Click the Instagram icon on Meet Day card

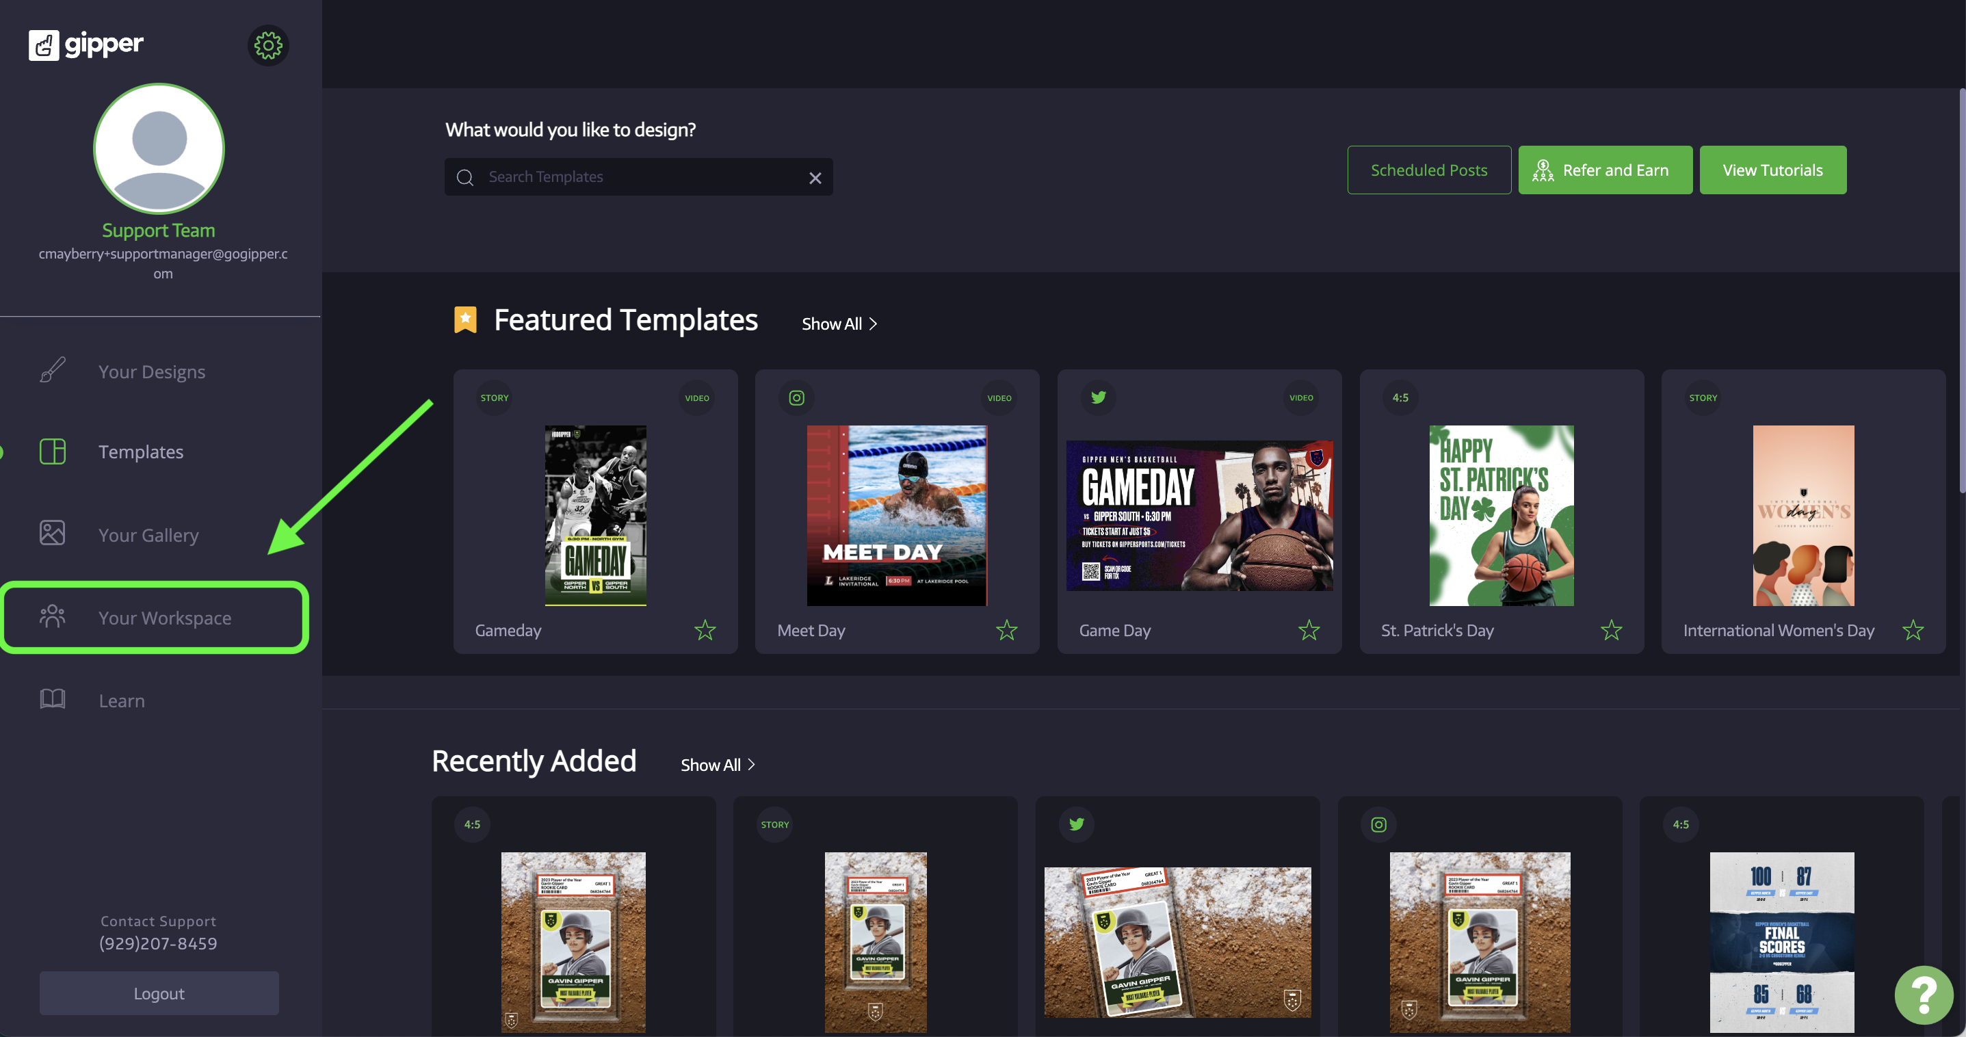(796, 397)
